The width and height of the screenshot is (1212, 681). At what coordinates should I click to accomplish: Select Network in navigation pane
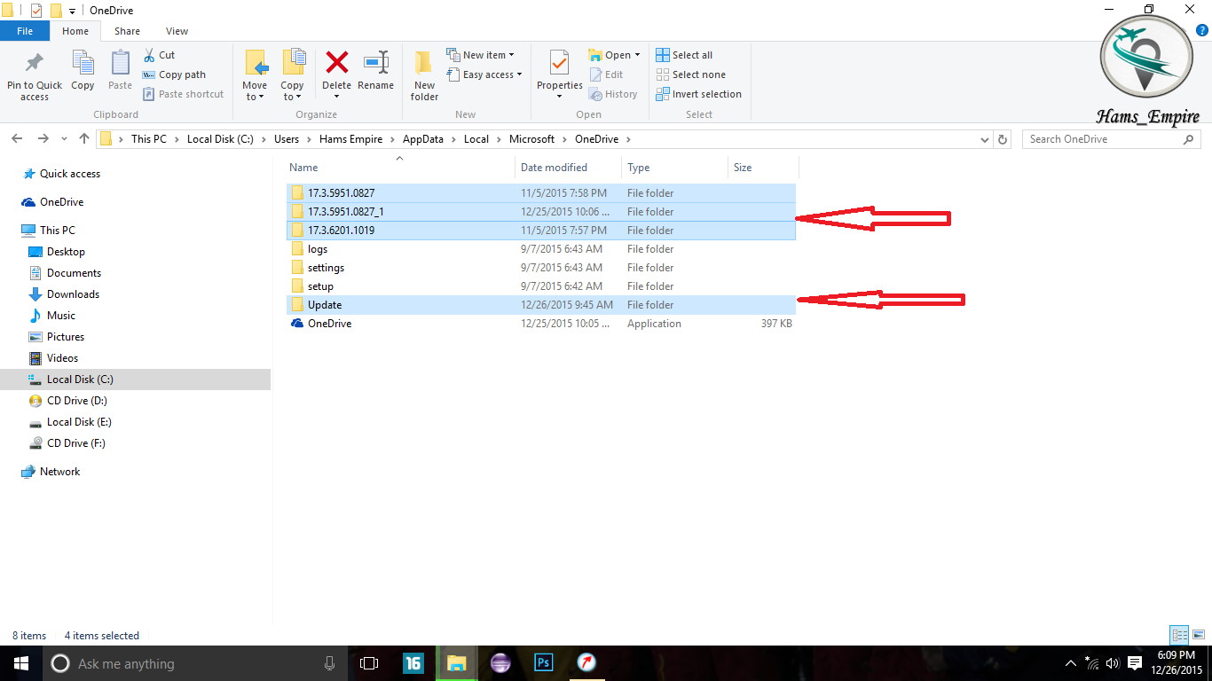(51, 472)
